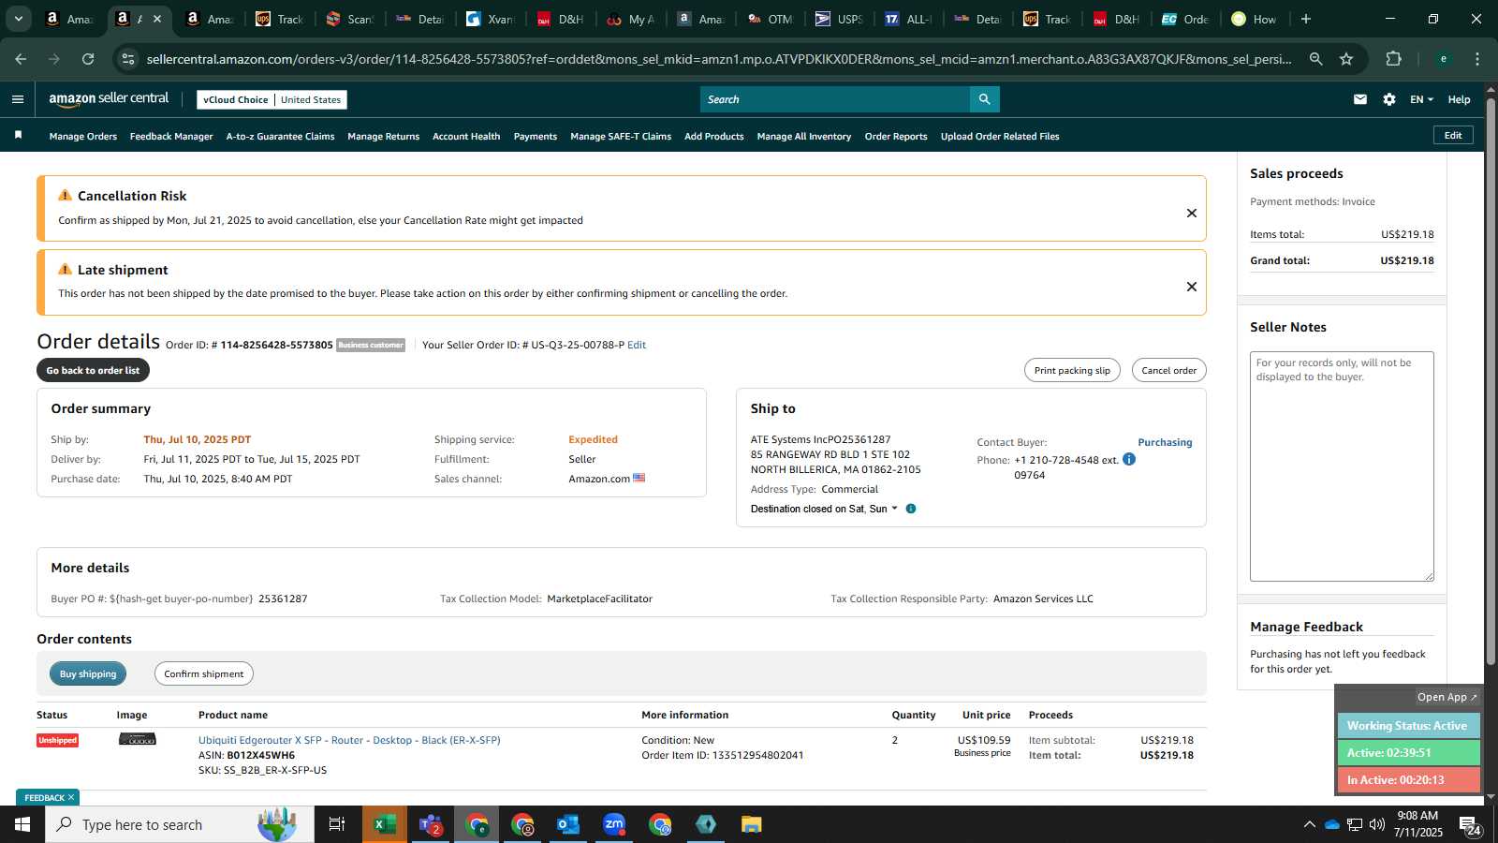Open Manage SAFE-T Claims
This screenshot has height=843, width=1498.
(621, 136)
